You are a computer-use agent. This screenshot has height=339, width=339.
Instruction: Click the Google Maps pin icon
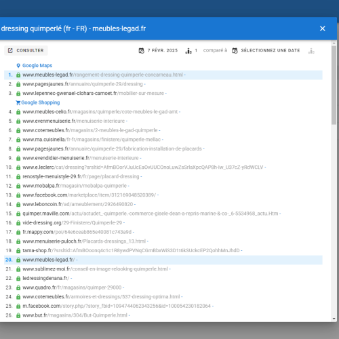[x=18, y=66]
